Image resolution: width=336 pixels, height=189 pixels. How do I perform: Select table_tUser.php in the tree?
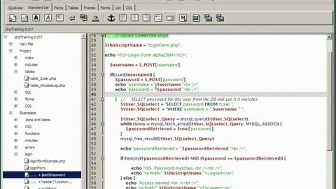[x=43, y=78]
